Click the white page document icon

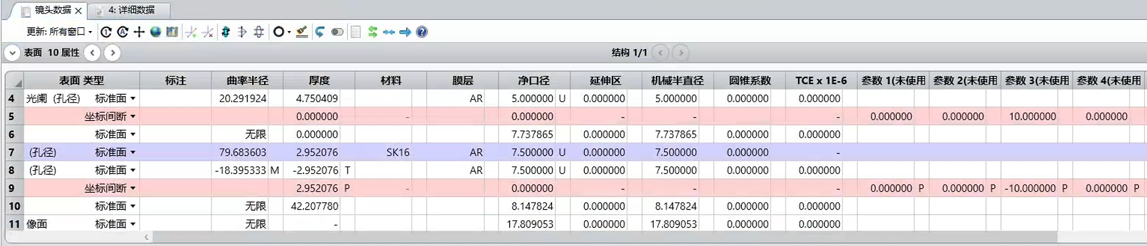[x=355, y=32]
